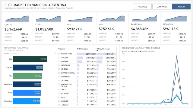Click Mendoza TOTAL Revenue $331,609
Viewport: 193px width, 108px height.
point(111,69)
